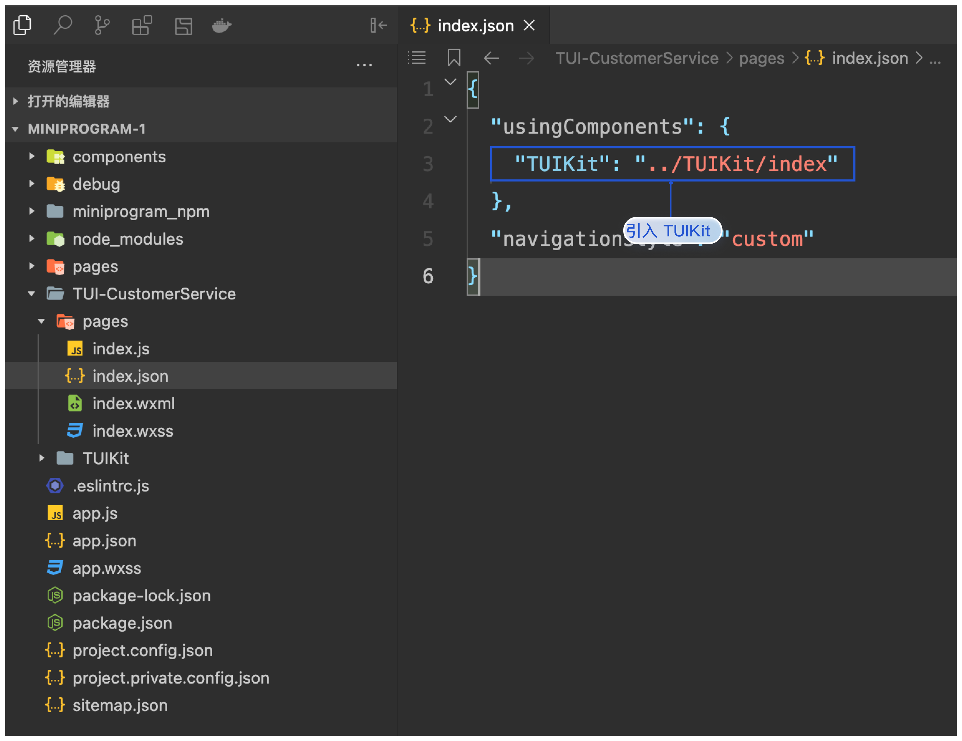Expand the components folder
This screenshot has width=962, height=741.
tap(32, 156)
